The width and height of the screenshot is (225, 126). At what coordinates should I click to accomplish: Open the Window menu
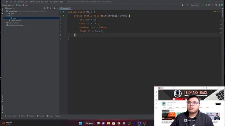[x=56, y=2]
